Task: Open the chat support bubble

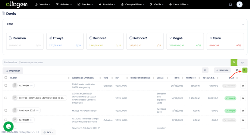Action: point(9,126)
